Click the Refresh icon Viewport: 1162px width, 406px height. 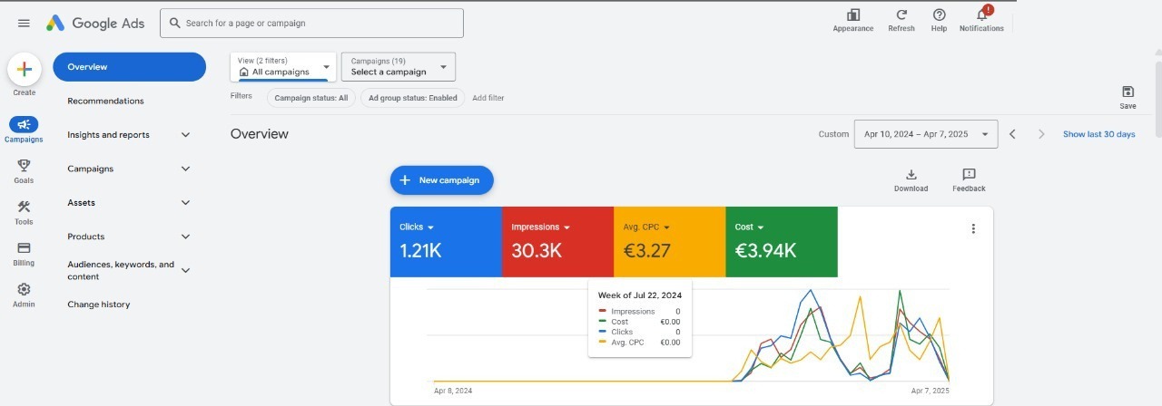(901, 15)
